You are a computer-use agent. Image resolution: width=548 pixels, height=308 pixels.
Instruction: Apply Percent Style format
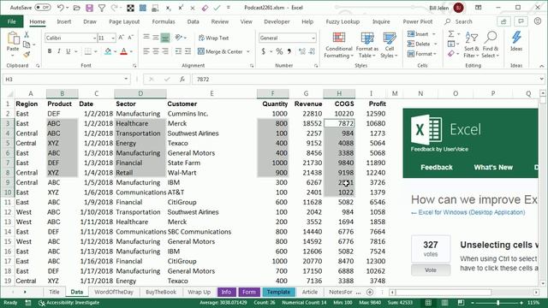pyautogui.click(x=279, y=51)
